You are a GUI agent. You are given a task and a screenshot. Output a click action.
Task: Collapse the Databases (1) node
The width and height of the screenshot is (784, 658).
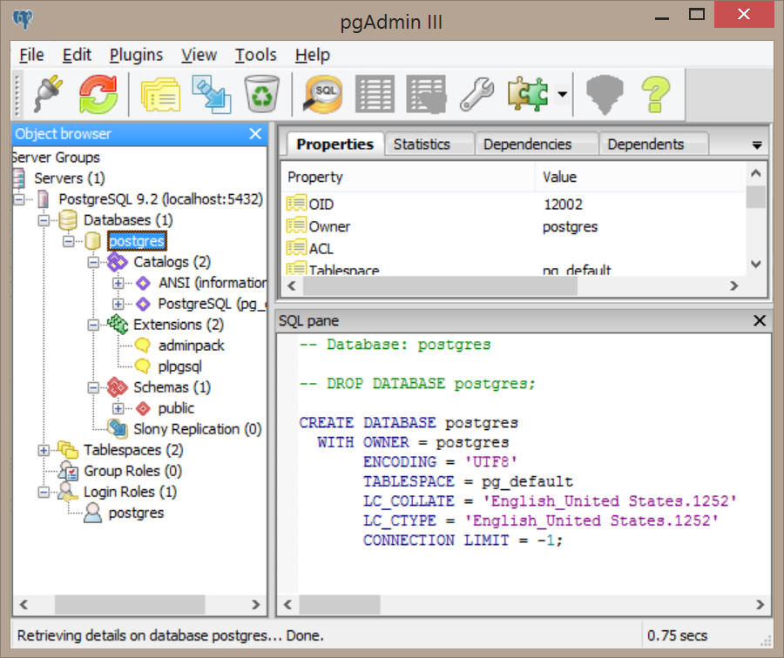(x=44, y=220)
